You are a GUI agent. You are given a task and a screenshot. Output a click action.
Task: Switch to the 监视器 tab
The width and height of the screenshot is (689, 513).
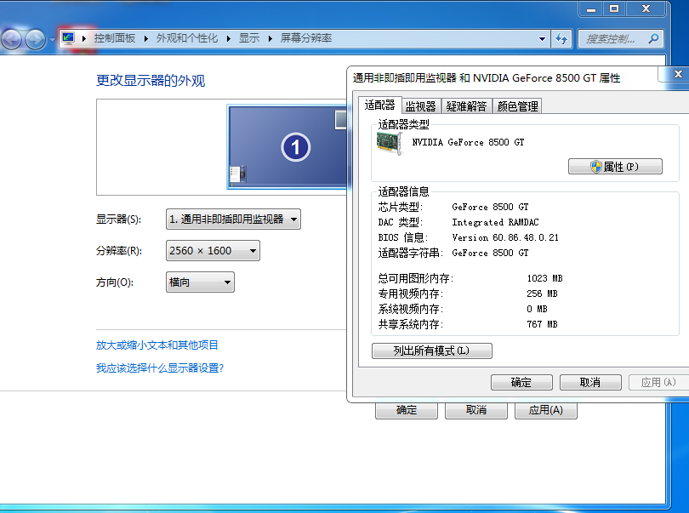[420, 106]
